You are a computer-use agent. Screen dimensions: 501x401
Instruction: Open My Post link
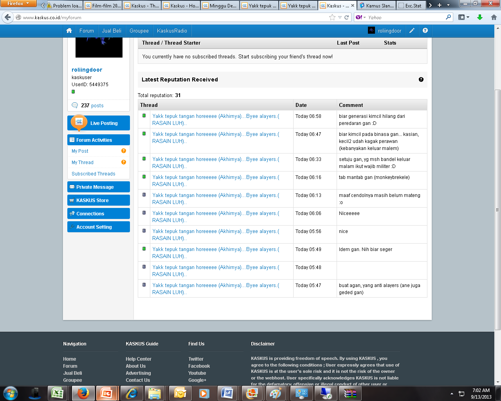pyautogui.click(x=80, y=151)
